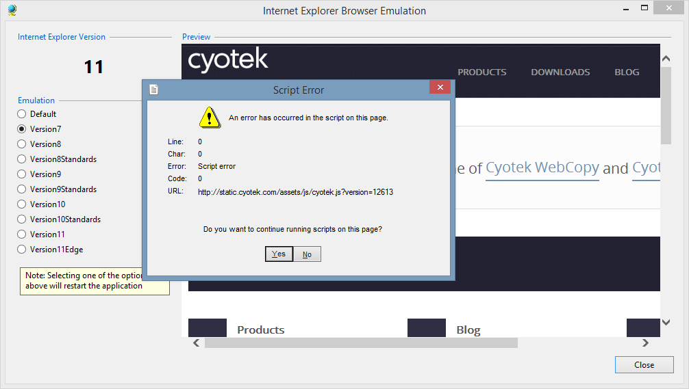Follow the Cyotek WebCopy link
Screen dimensions: 689x389
(x=542, y=168)
